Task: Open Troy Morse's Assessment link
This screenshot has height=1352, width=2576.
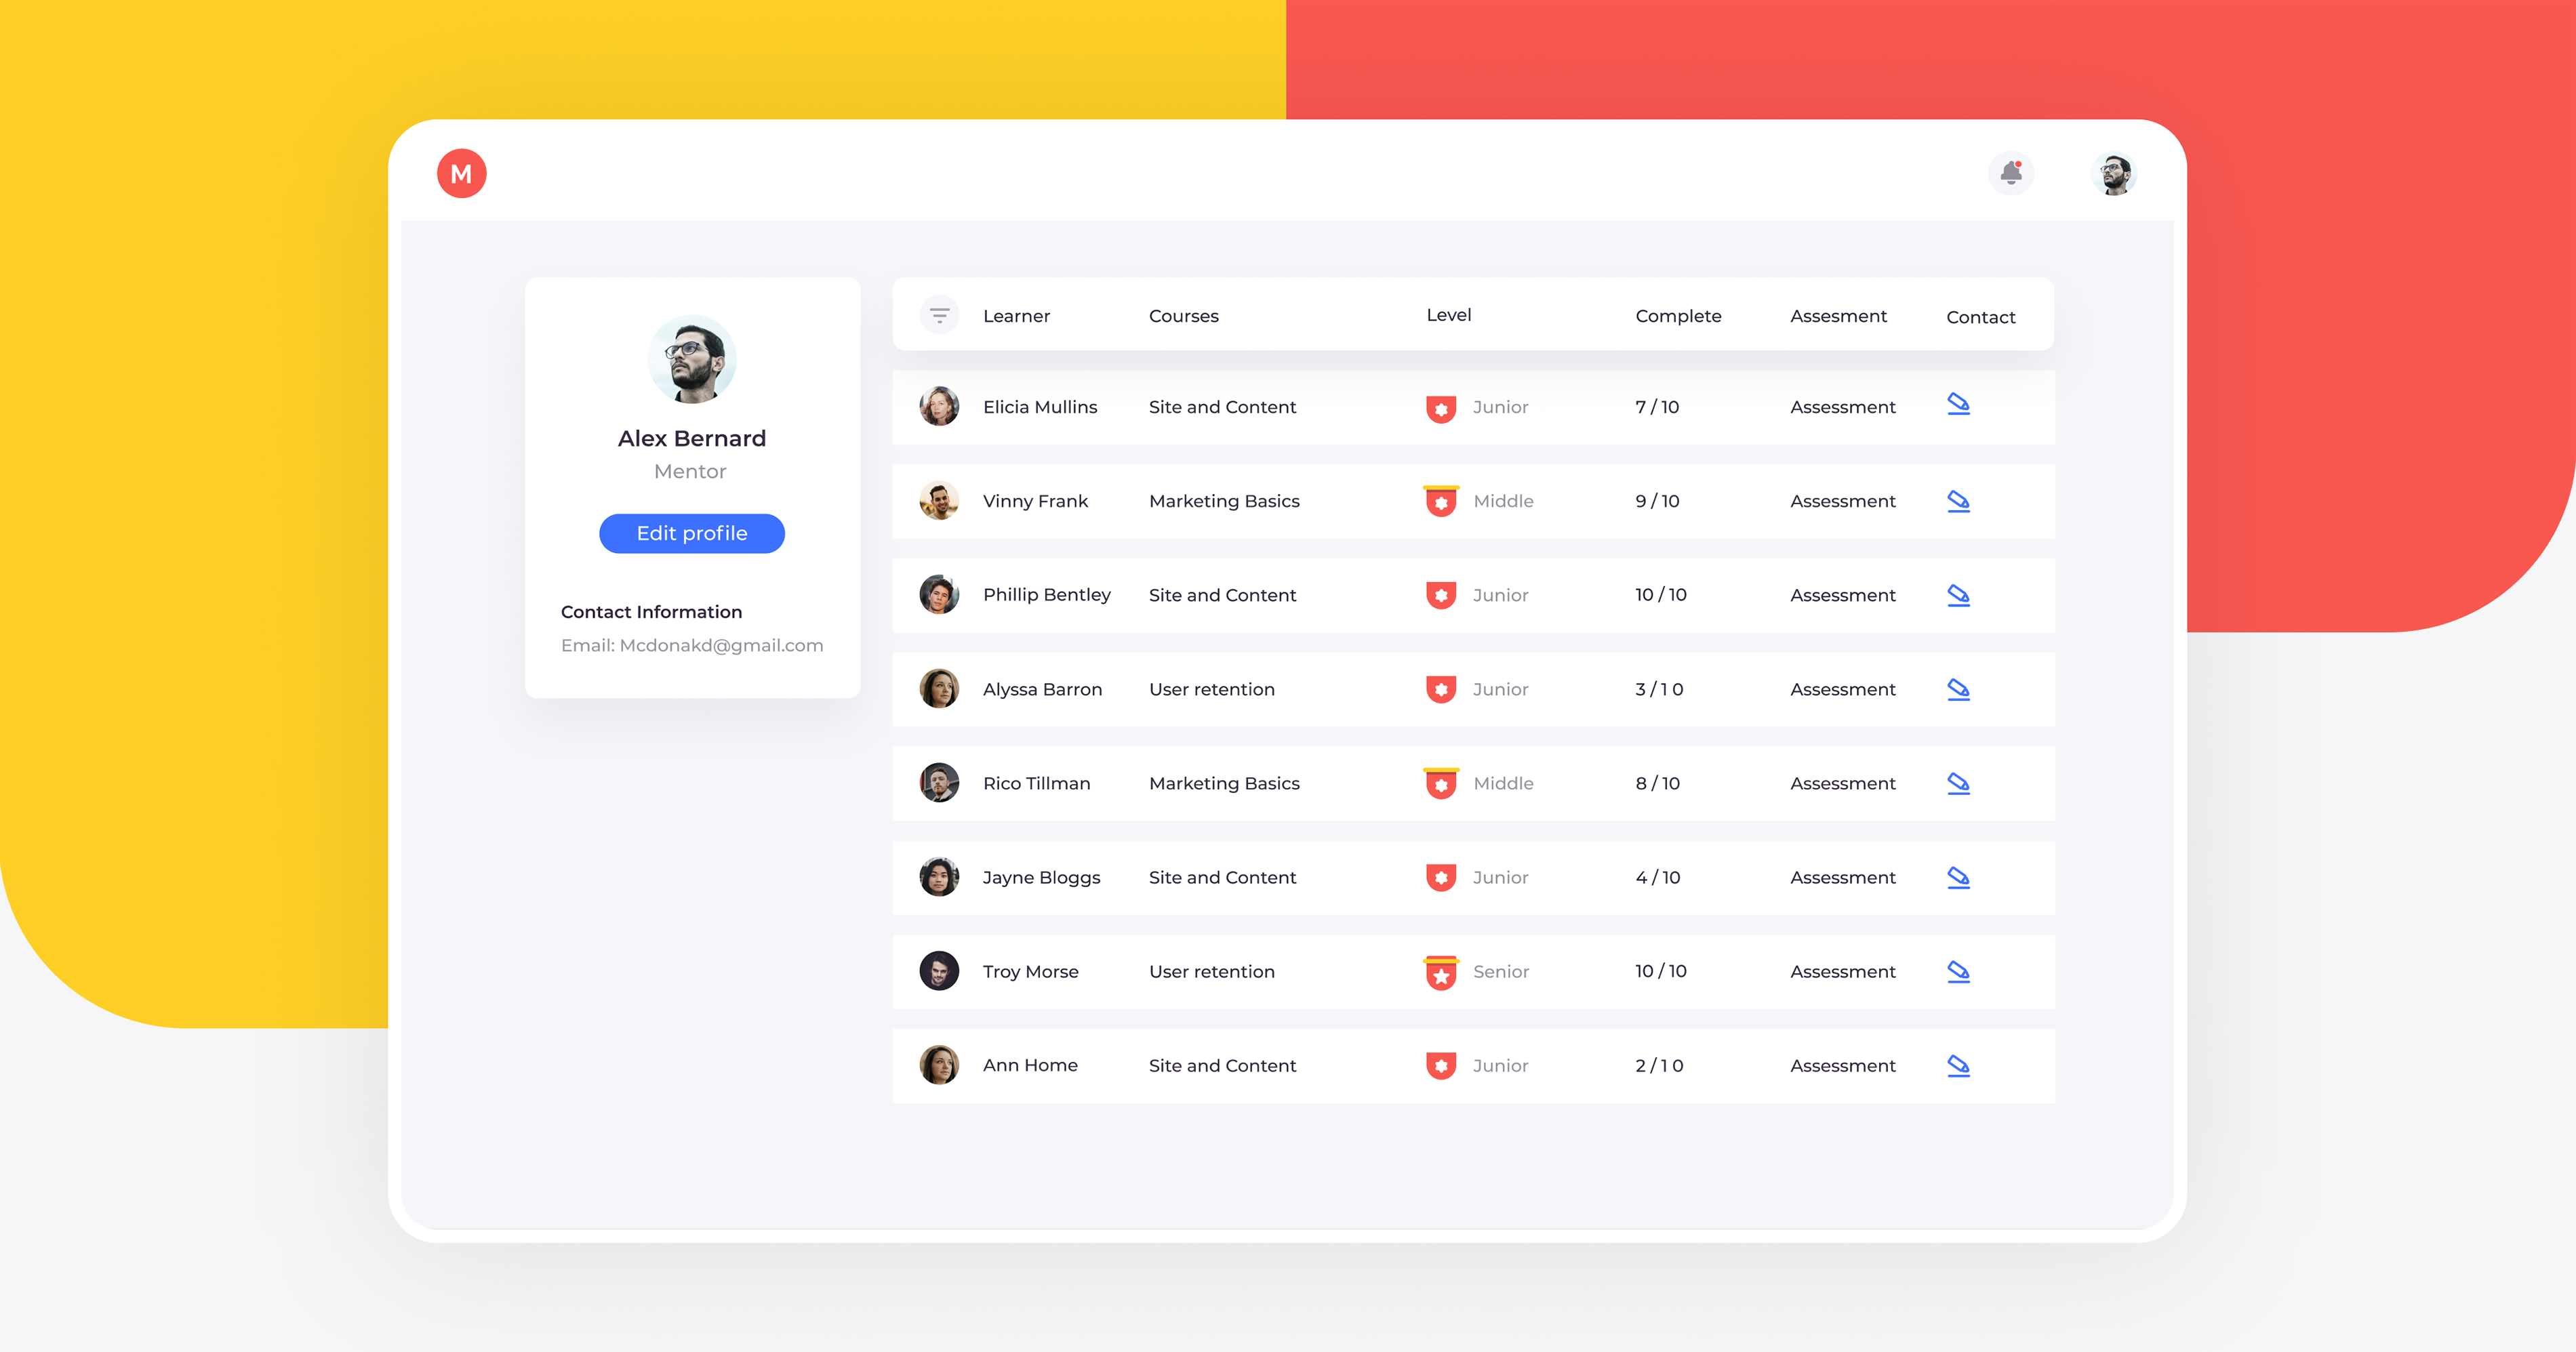Action: coord(1842,971)
